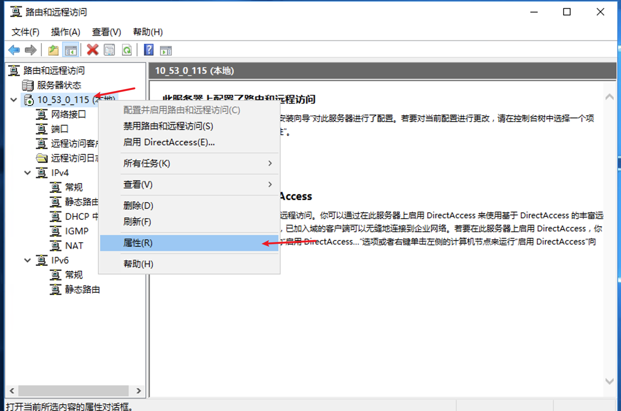Click the up one level folder icon
Viewport: 621px width, 411px height.
[53, 50]
